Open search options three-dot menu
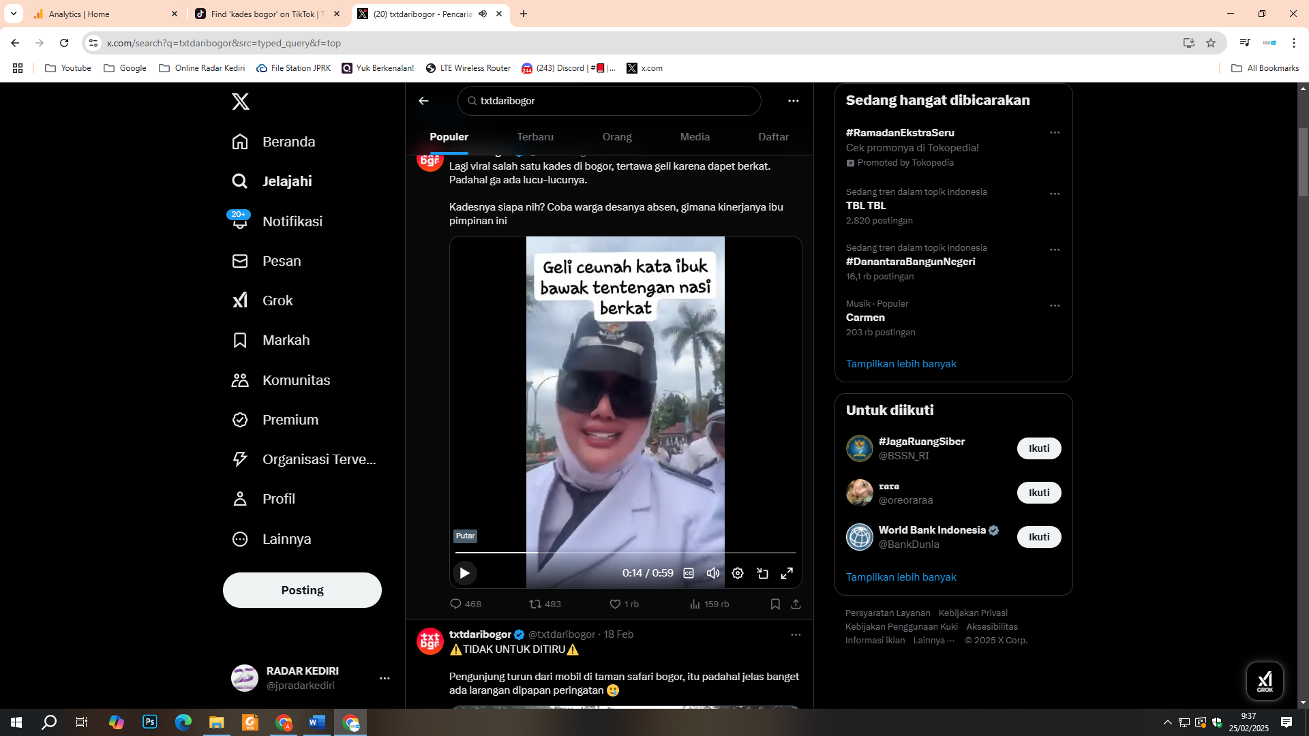This screenshot has width=1309, height=736. coord(793,101)
